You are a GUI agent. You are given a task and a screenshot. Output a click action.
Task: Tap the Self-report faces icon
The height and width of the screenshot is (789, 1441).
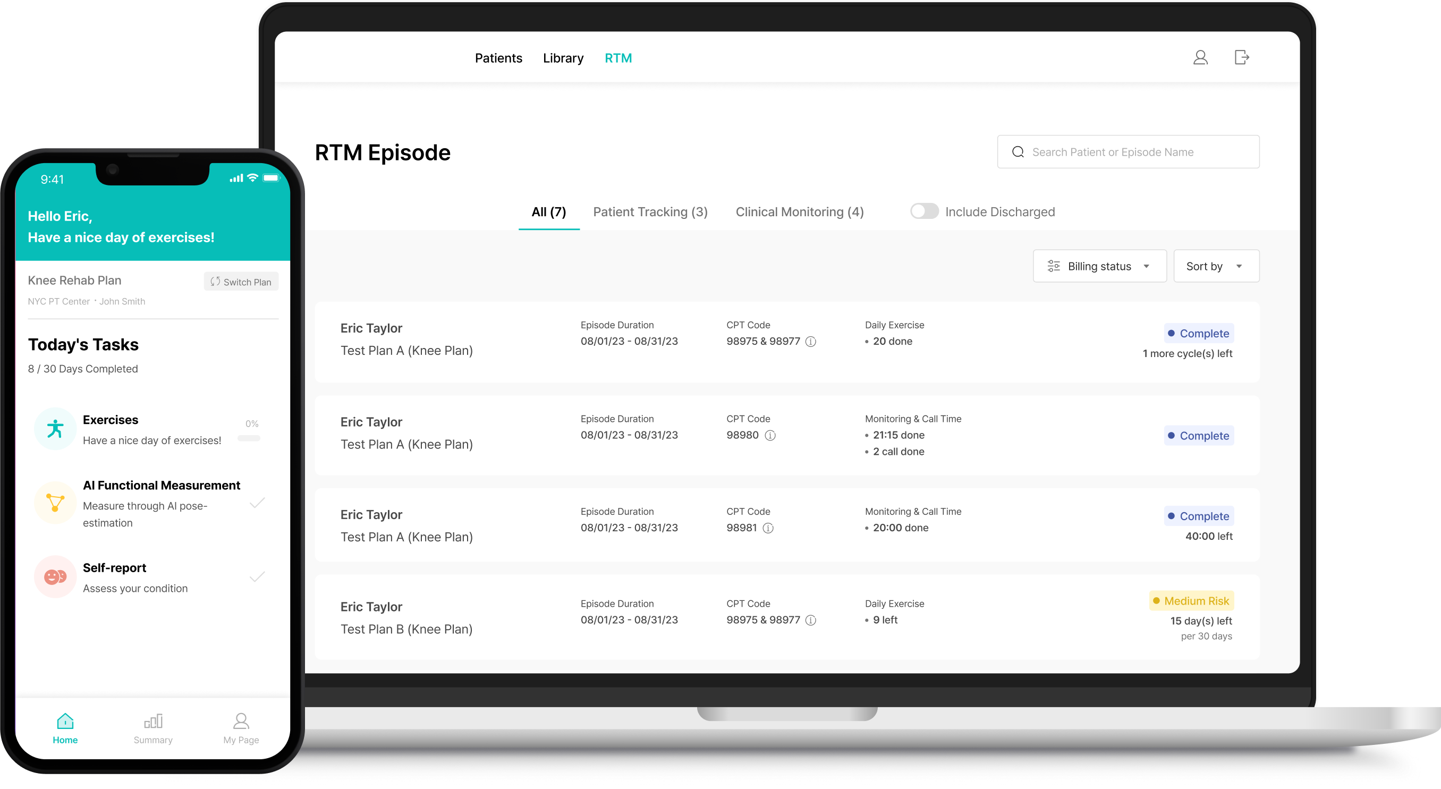pos(55,576)
